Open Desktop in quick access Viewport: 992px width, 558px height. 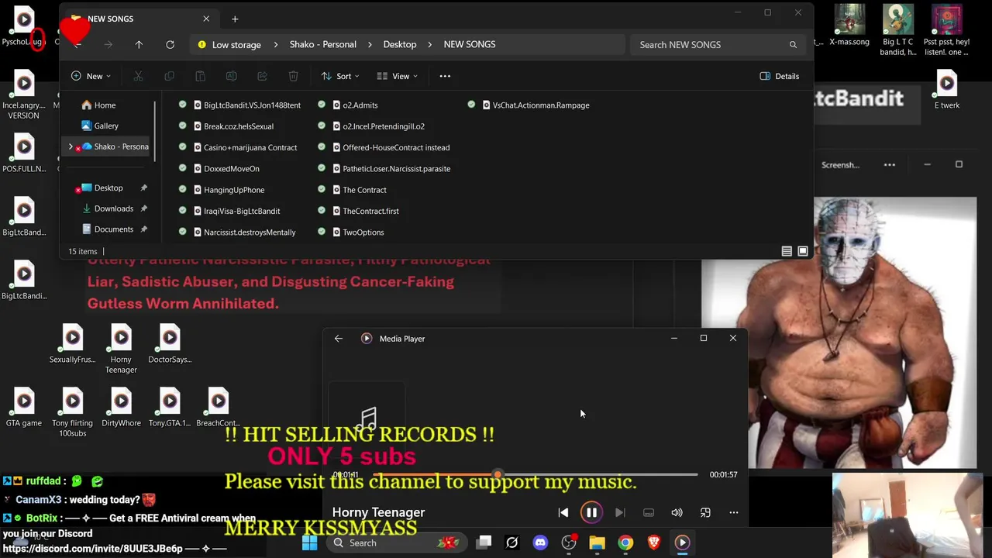[109, 188]
